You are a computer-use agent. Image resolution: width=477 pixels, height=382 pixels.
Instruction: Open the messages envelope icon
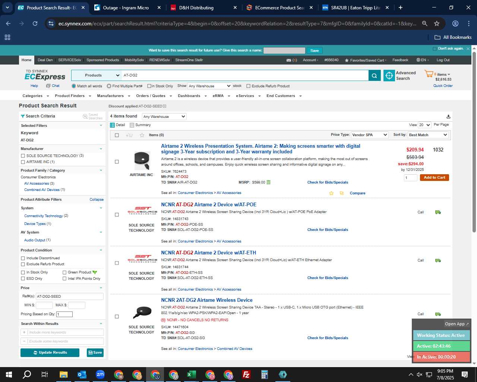289,60
